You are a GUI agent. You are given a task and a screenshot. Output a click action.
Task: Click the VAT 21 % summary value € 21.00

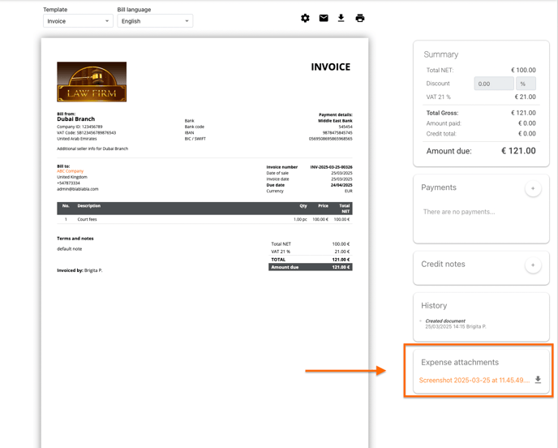click(525, 97)
